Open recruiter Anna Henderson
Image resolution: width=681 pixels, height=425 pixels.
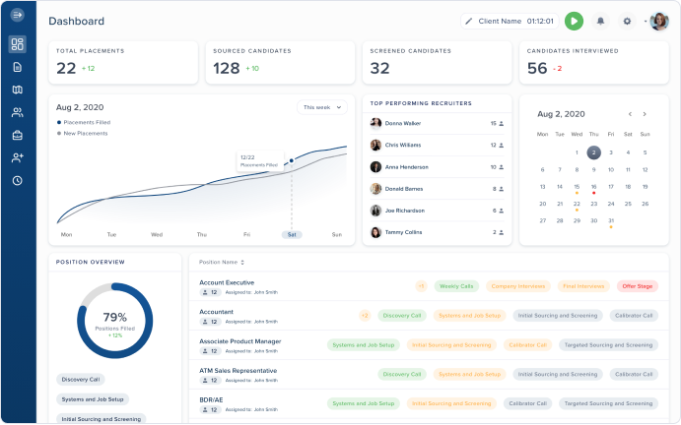coord(437,167)
